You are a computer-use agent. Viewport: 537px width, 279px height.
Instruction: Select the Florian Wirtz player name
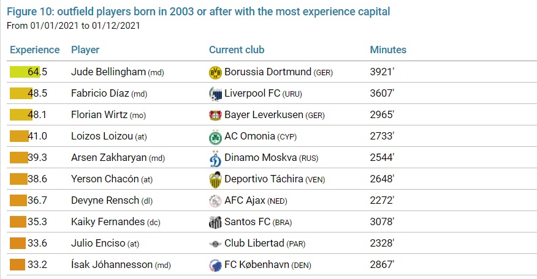[102, 114]
